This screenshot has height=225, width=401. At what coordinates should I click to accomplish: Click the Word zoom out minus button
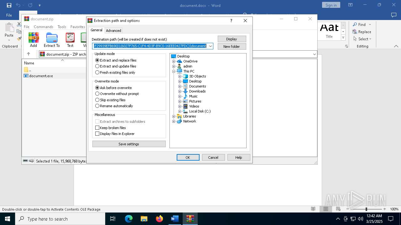pyautogui.click(x=348, y=209)
